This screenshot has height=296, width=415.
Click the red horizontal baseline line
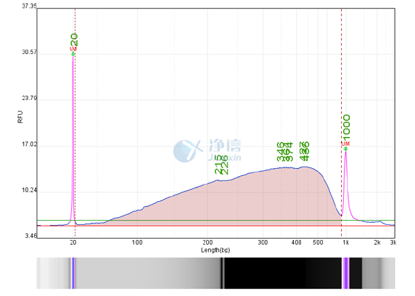[x=207, y=226]
